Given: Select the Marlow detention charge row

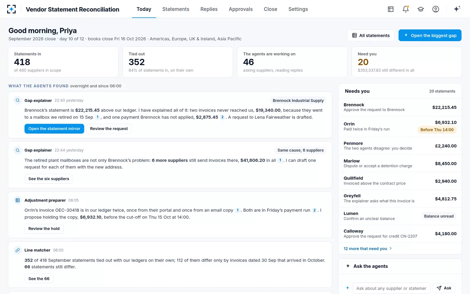Looking at the screenshot, I should tap(400, 163).
